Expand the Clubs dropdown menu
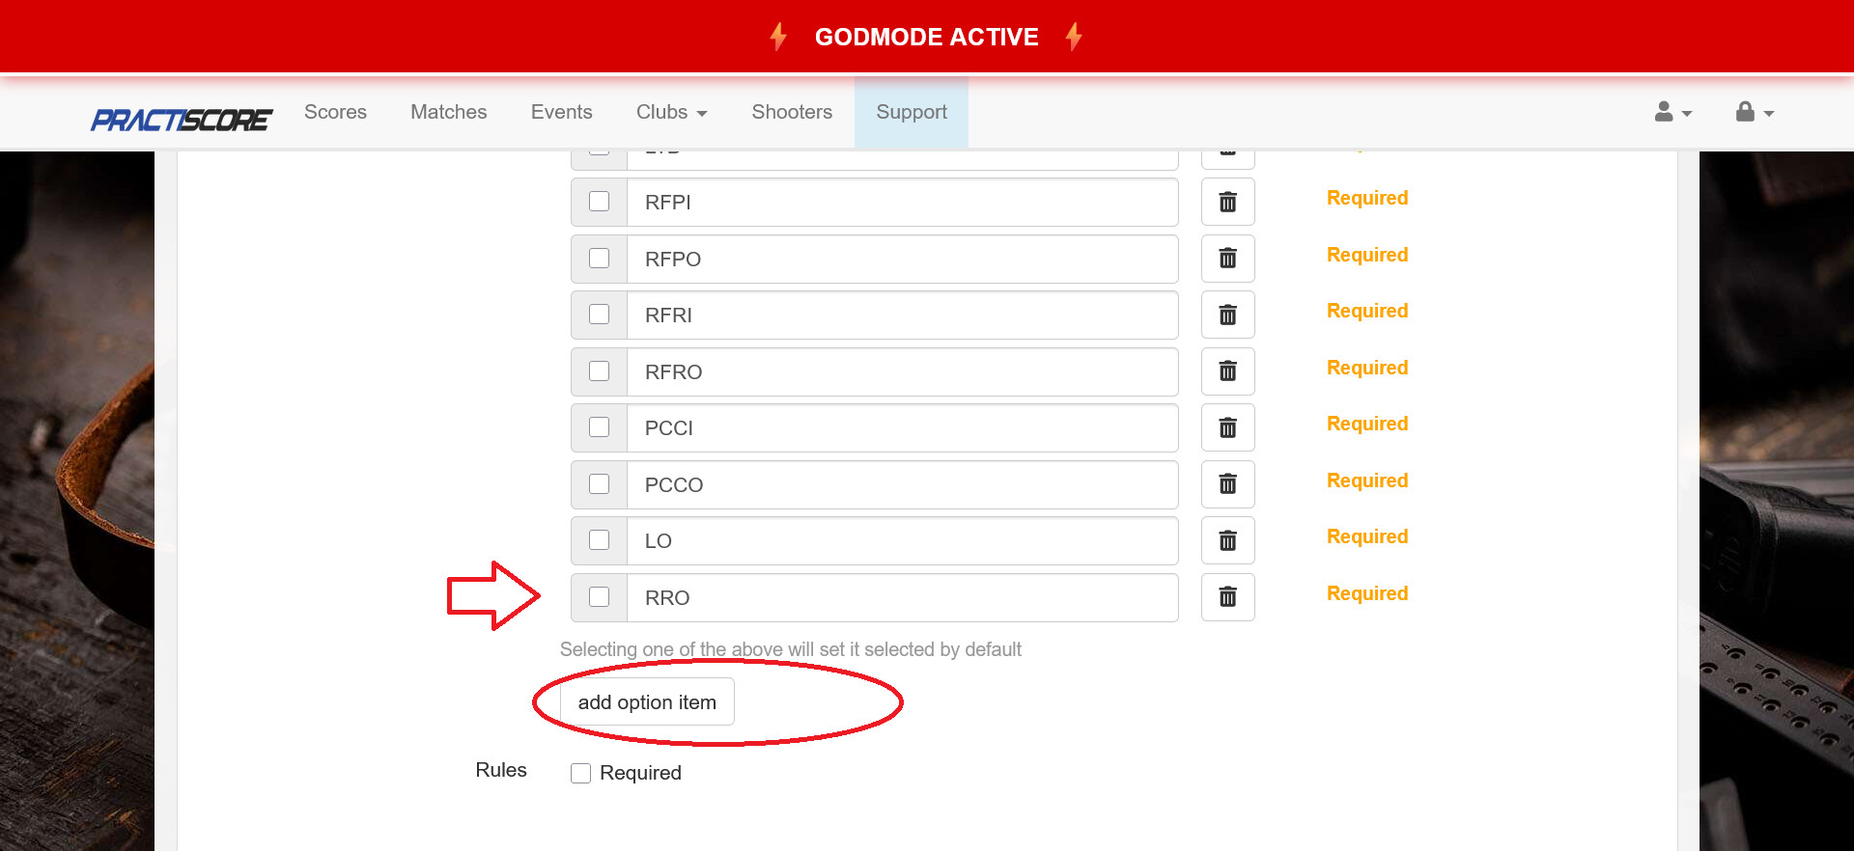This screenshot has height=851, width=1854. click(x=671, y=112)
